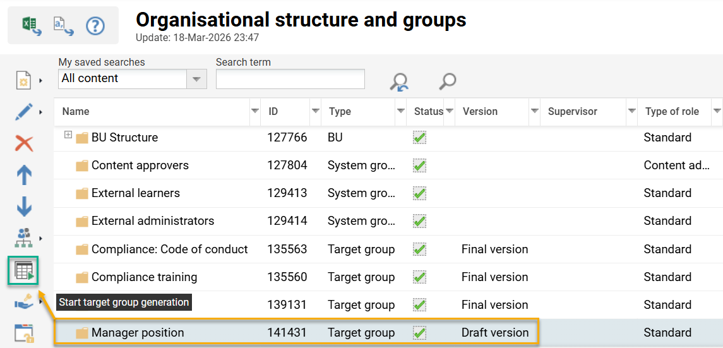Toggle status check for Content approvers
Screen dimensions: 723x348
tap(420, 165)
